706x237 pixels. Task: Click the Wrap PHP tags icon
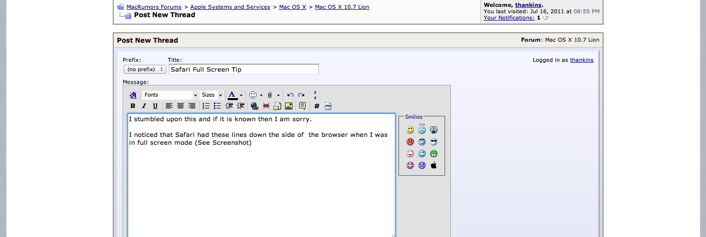click(x=328, y=106)
